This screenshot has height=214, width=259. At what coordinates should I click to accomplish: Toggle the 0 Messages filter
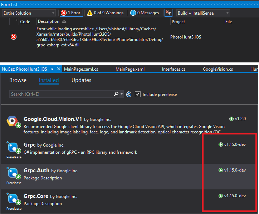coord(145,13)
